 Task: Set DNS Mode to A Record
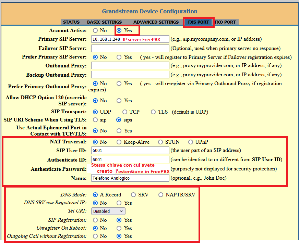point(95,195)
